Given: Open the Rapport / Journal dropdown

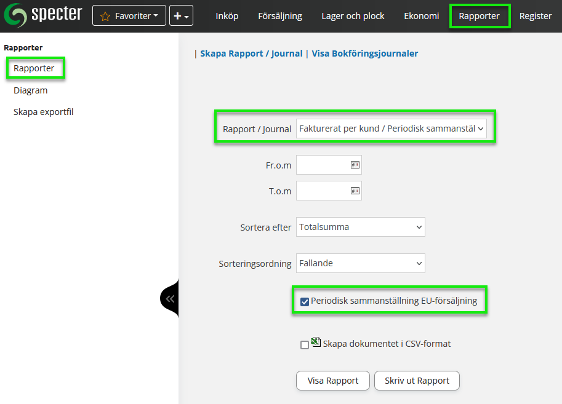Looking at the screenshot, I should (x=391, y=129).
